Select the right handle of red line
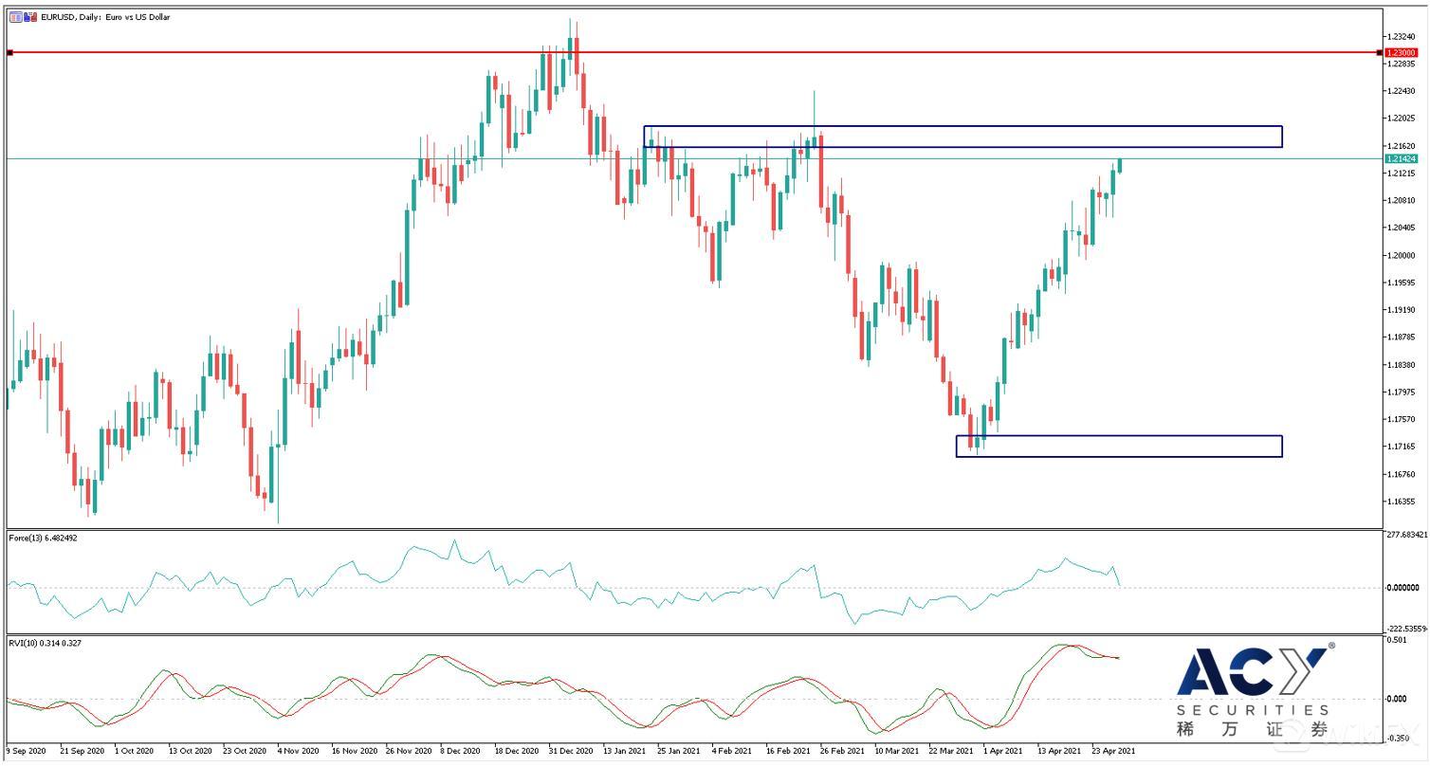Image resolution: width=1430 pixels, height=767 pixels. [x=1379, y=52]
